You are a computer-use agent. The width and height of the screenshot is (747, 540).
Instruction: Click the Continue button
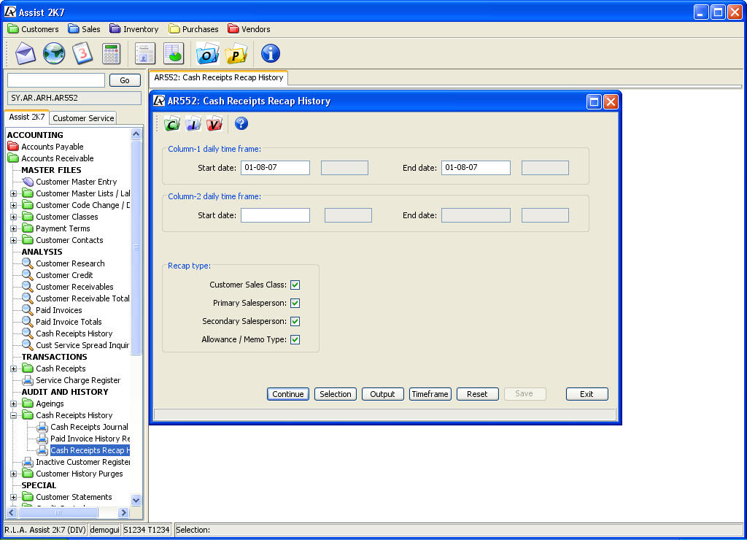pyautogui.click(x=287, y=394)
